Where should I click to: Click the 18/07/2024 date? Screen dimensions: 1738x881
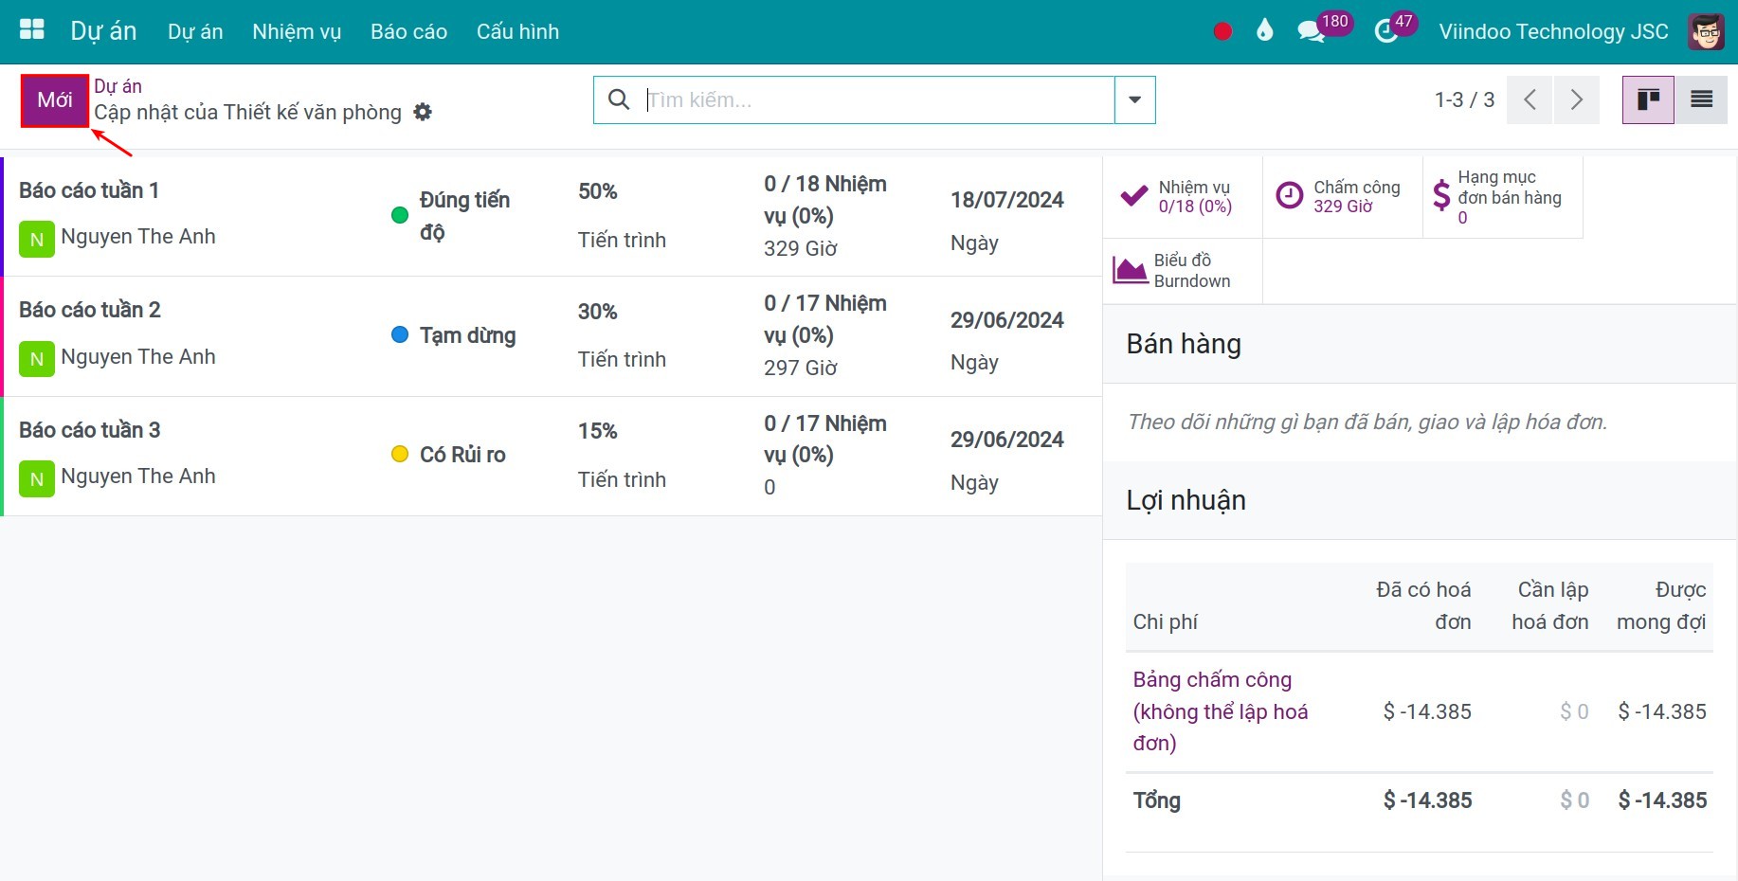pos(1006,200)
